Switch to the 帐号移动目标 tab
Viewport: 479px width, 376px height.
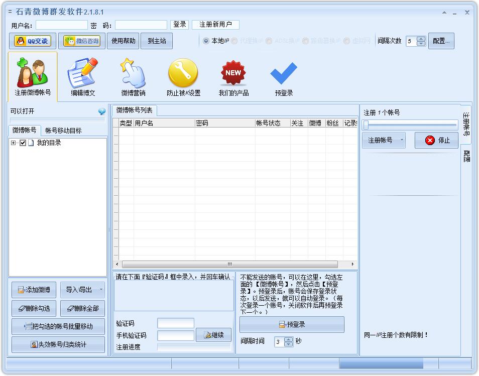pos(63,131)
